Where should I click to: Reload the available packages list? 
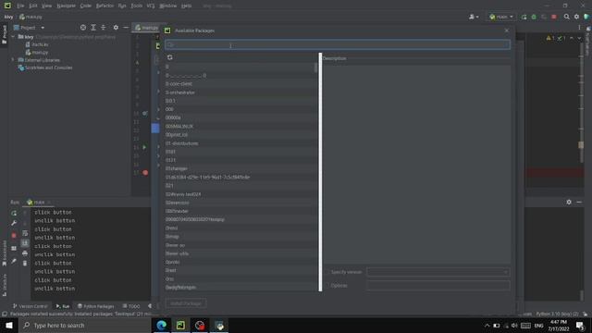click(170, 57)
